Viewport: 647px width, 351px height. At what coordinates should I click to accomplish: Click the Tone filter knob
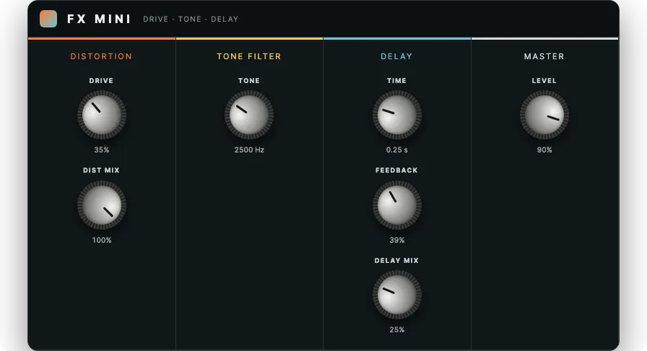[x=249, y=115]
